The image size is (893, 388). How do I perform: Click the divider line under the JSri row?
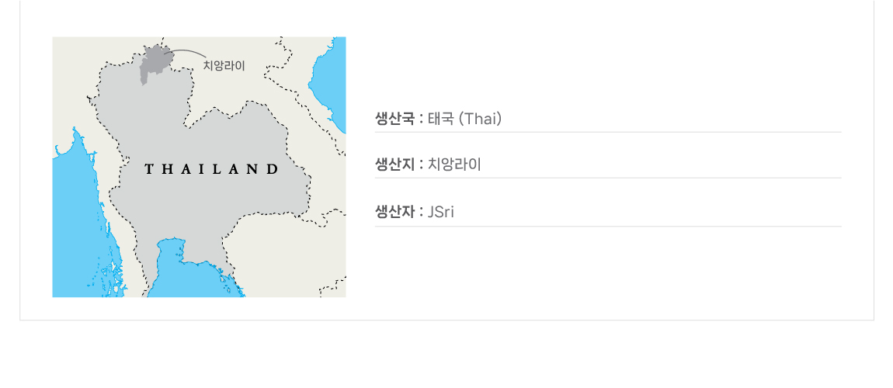point(608,227)
